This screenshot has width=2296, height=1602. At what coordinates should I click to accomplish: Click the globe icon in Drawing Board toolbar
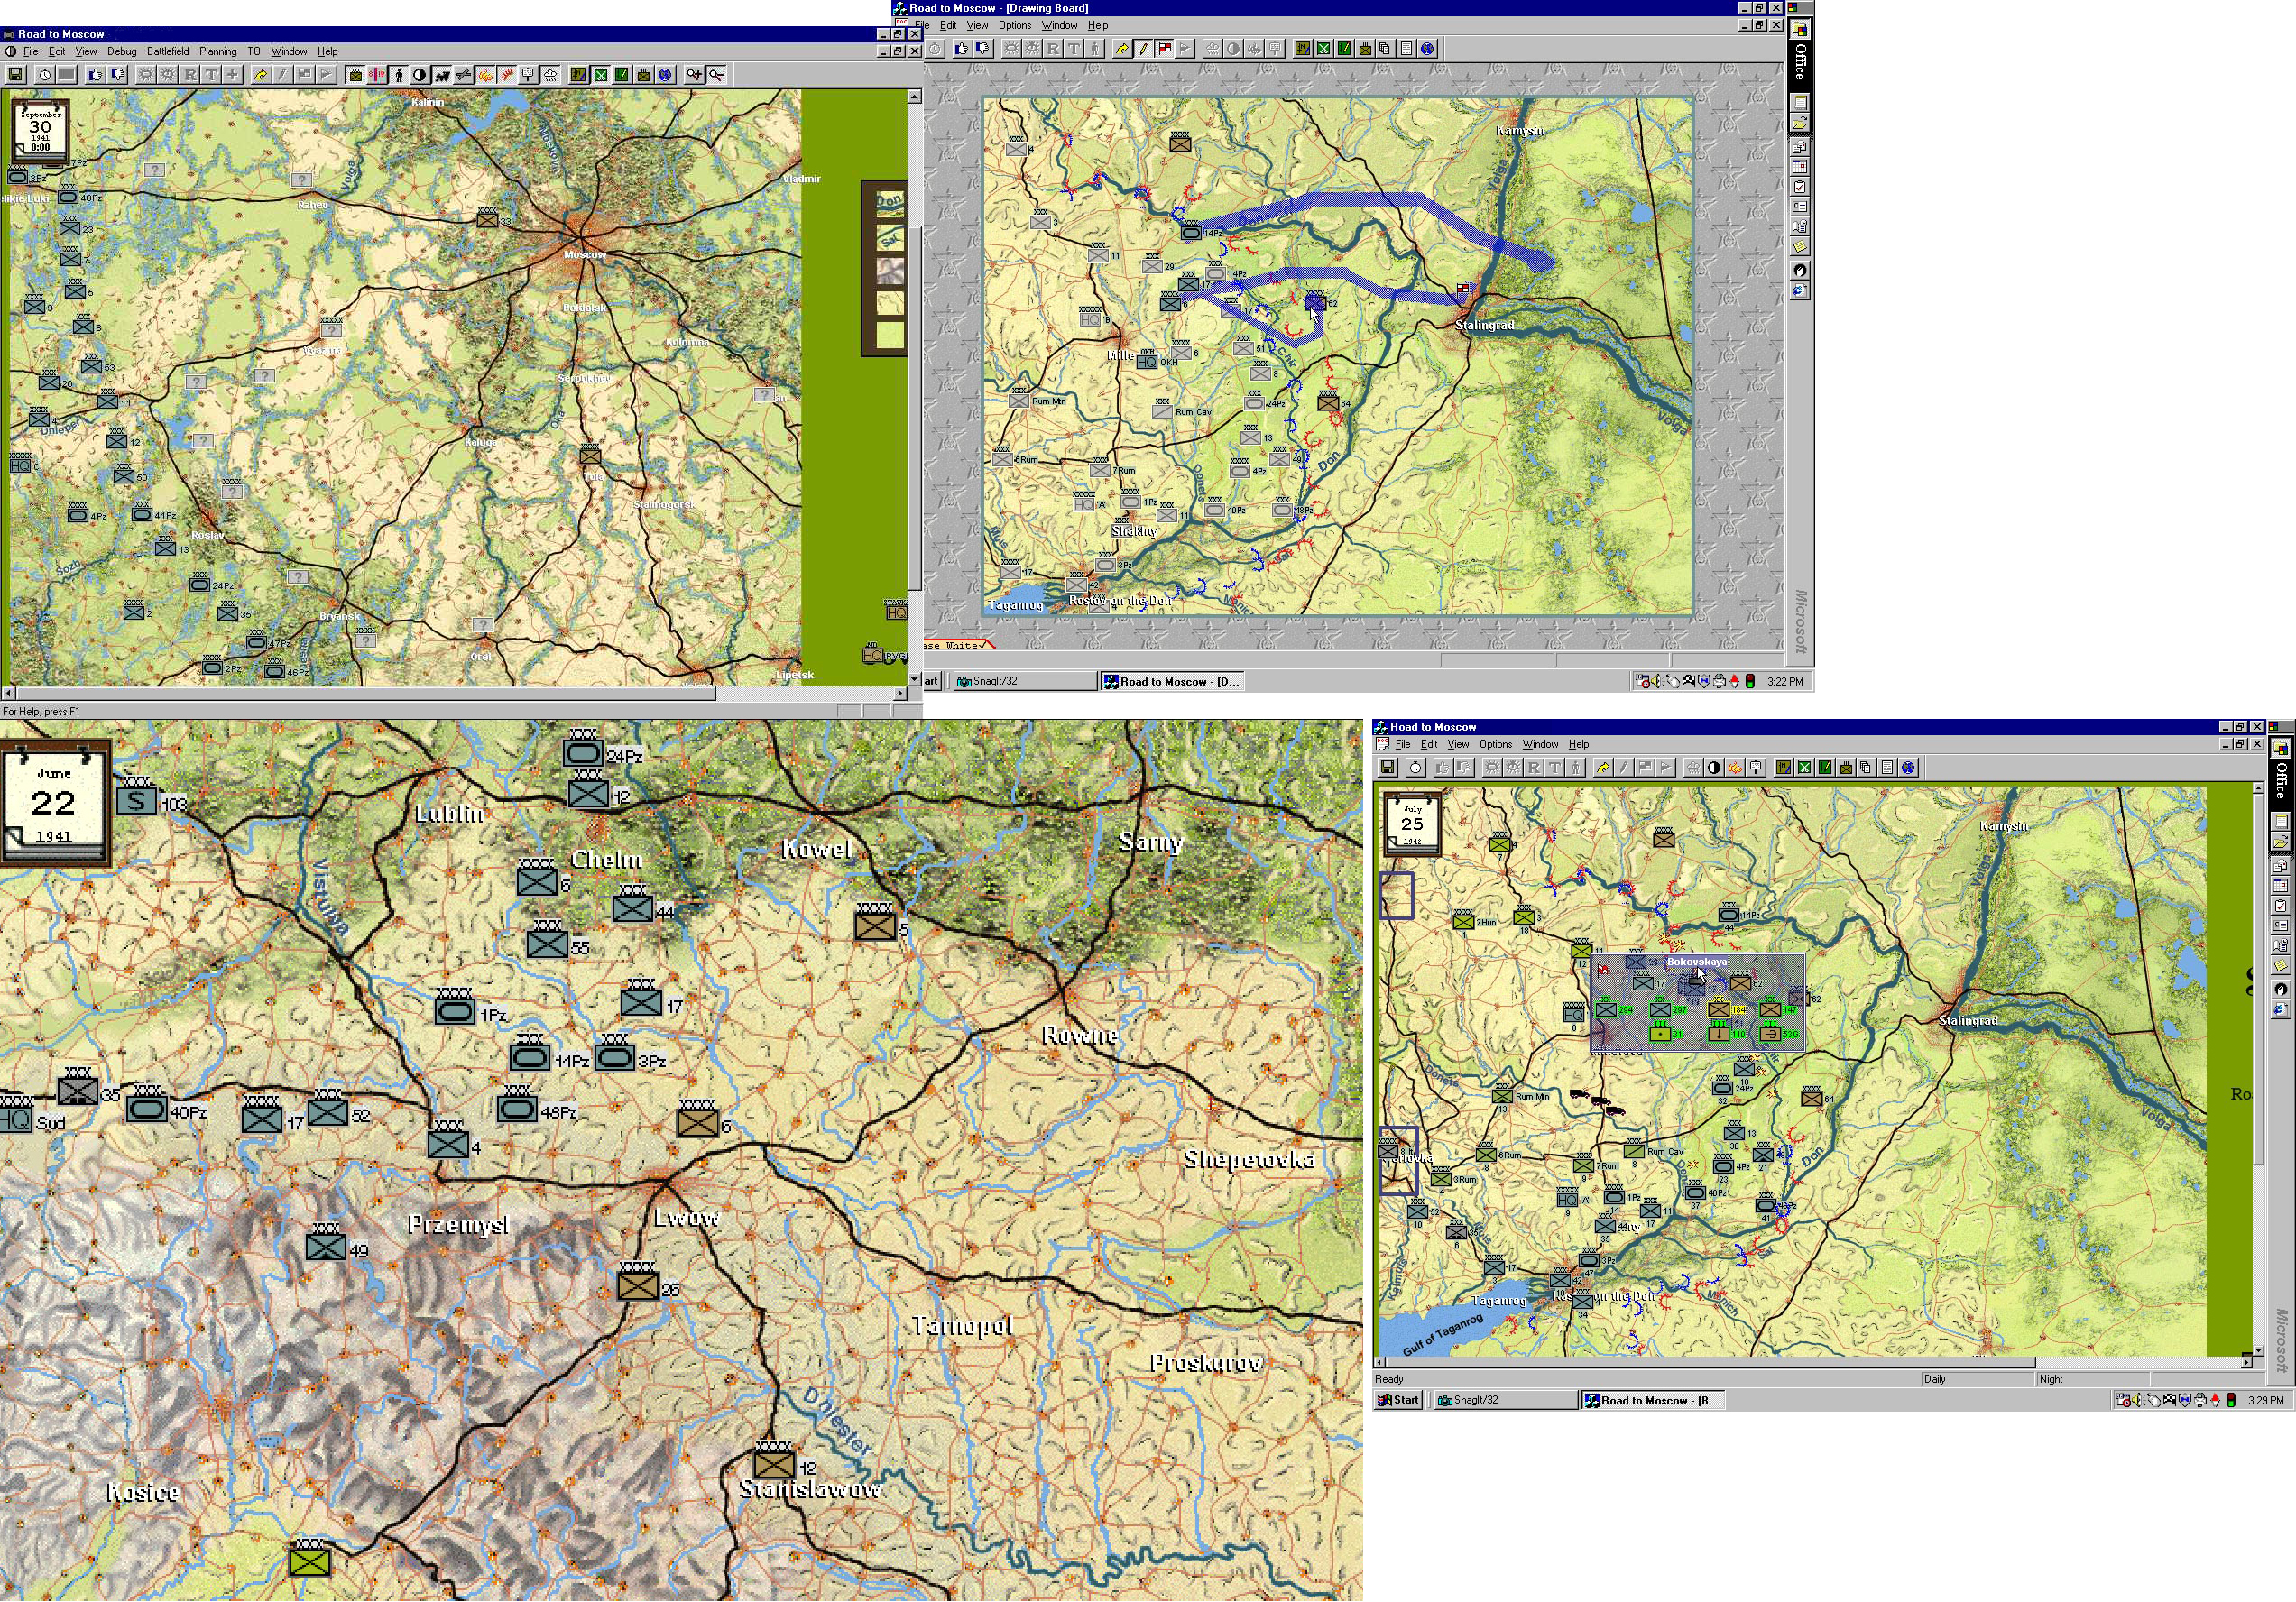1427,49
